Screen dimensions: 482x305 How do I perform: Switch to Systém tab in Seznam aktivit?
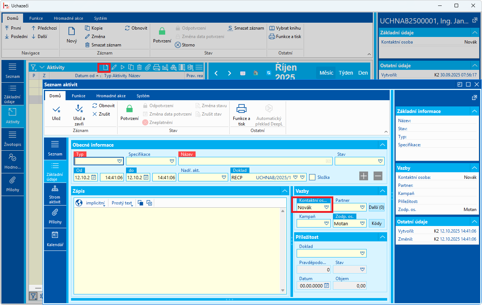(x=143, y=96)
